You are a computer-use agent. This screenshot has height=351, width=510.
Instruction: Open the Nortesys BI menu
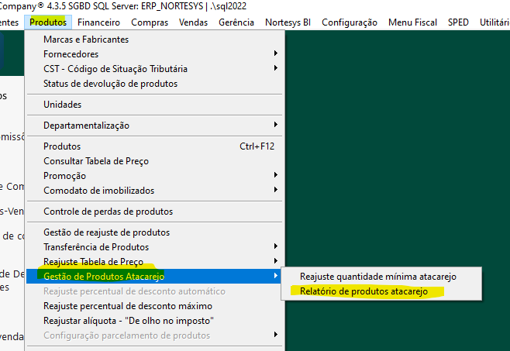288,22
